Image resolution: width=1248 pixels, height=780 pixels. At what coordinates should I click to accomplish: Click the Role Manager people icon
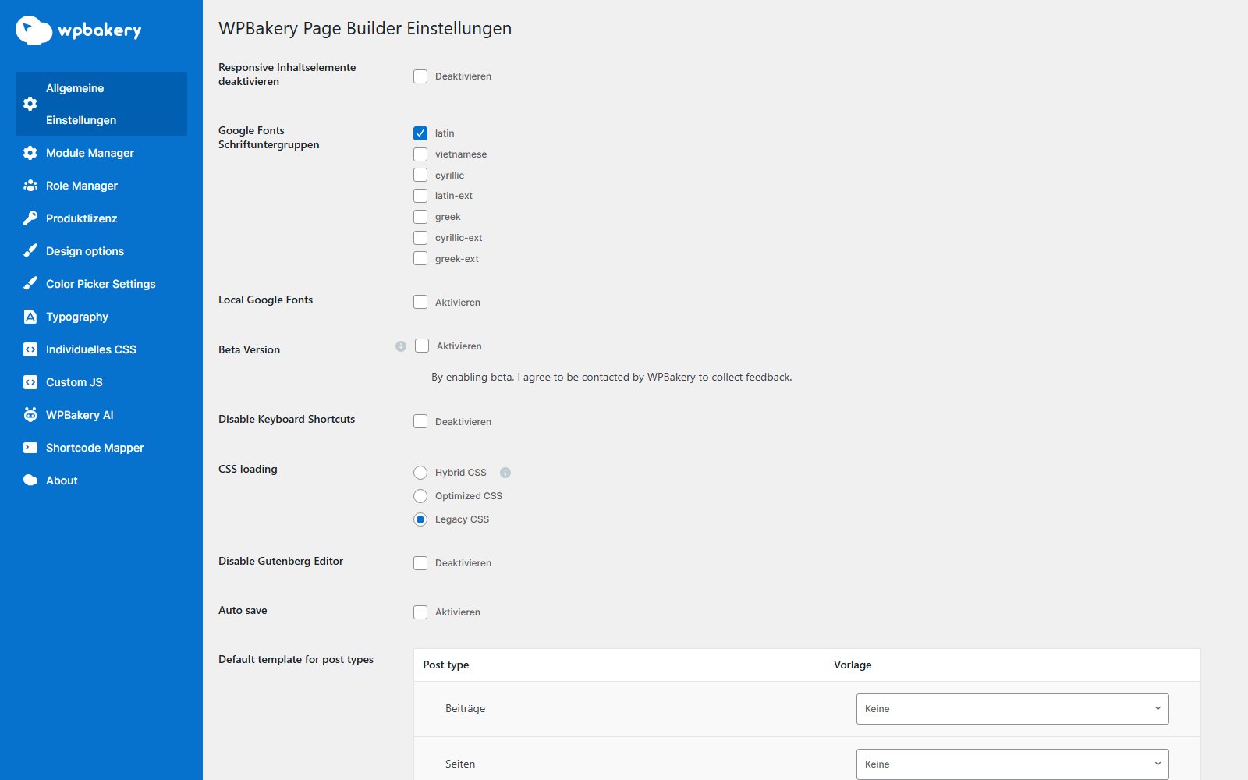pyautogui.click(x=30, y=186)
